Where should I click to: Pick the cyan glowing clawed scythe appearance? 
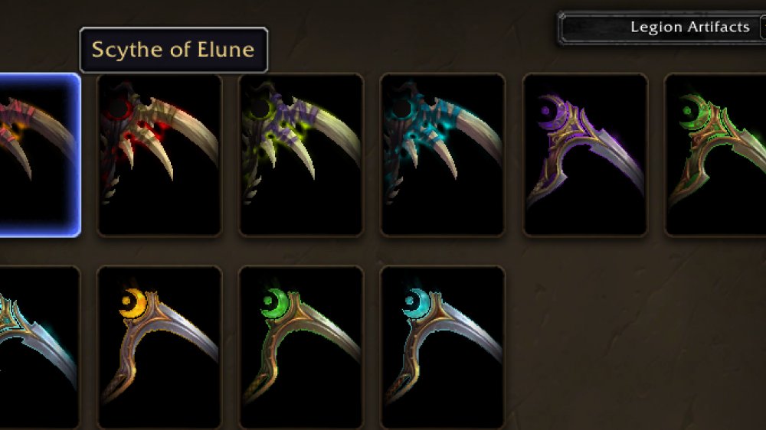point(443,155)
